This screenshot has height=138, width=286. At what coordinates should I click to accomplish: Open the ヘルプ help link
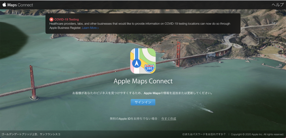point(278,5)
